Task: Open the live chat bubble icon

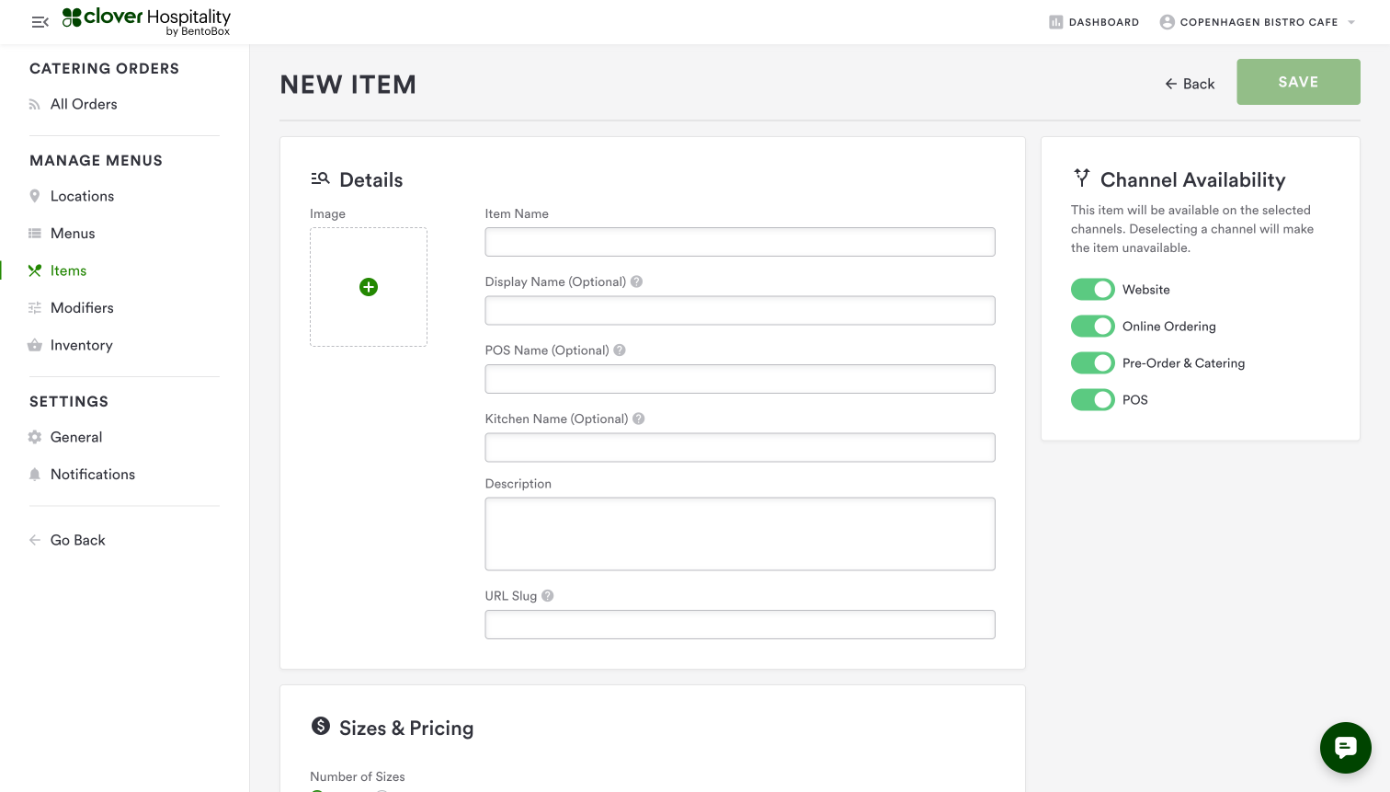Action: click(1345, 748)
